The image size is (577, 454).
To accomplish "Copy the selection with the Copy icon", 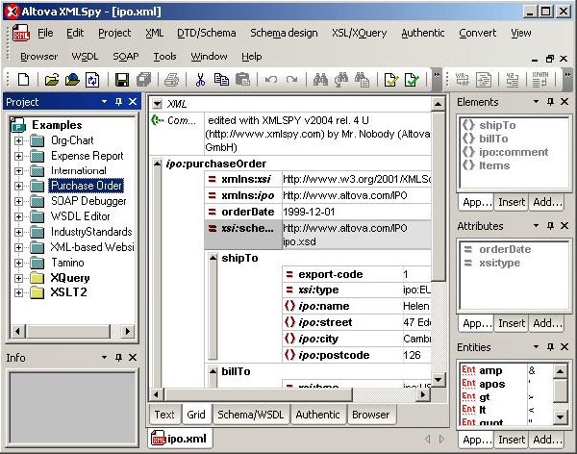I will [221, 79].
